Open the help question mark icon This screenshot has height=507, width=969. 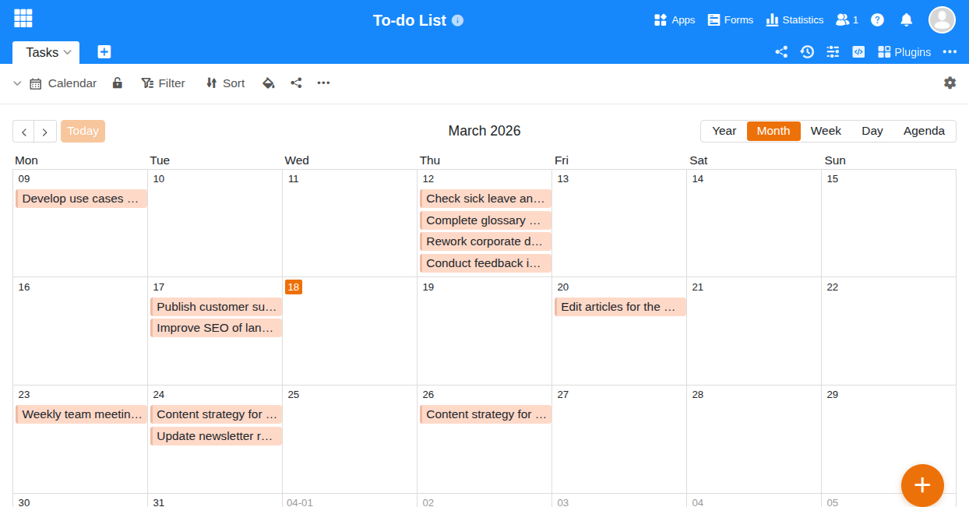click(877, 20)
